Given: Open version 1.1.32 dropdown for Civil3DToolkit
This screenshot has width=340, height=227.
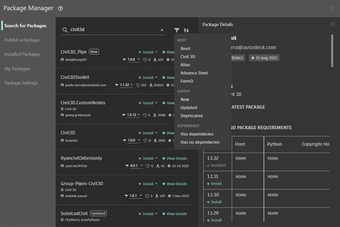Looking at the screenshot, I should point(126,85).
